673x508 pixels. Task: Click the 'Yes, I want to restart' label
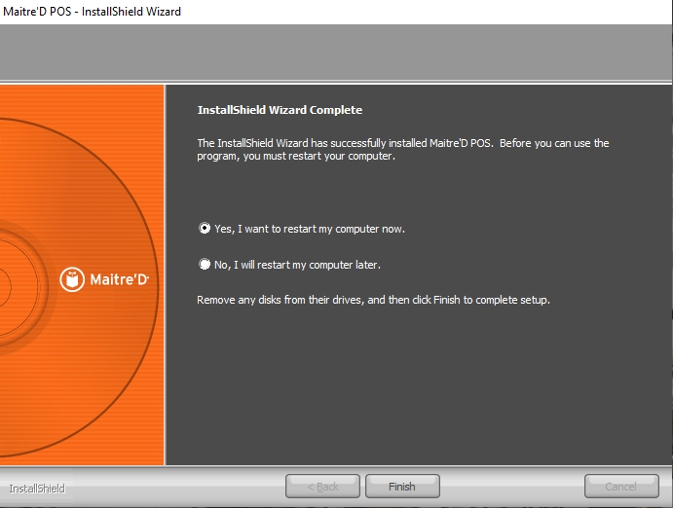coord(309,229)
